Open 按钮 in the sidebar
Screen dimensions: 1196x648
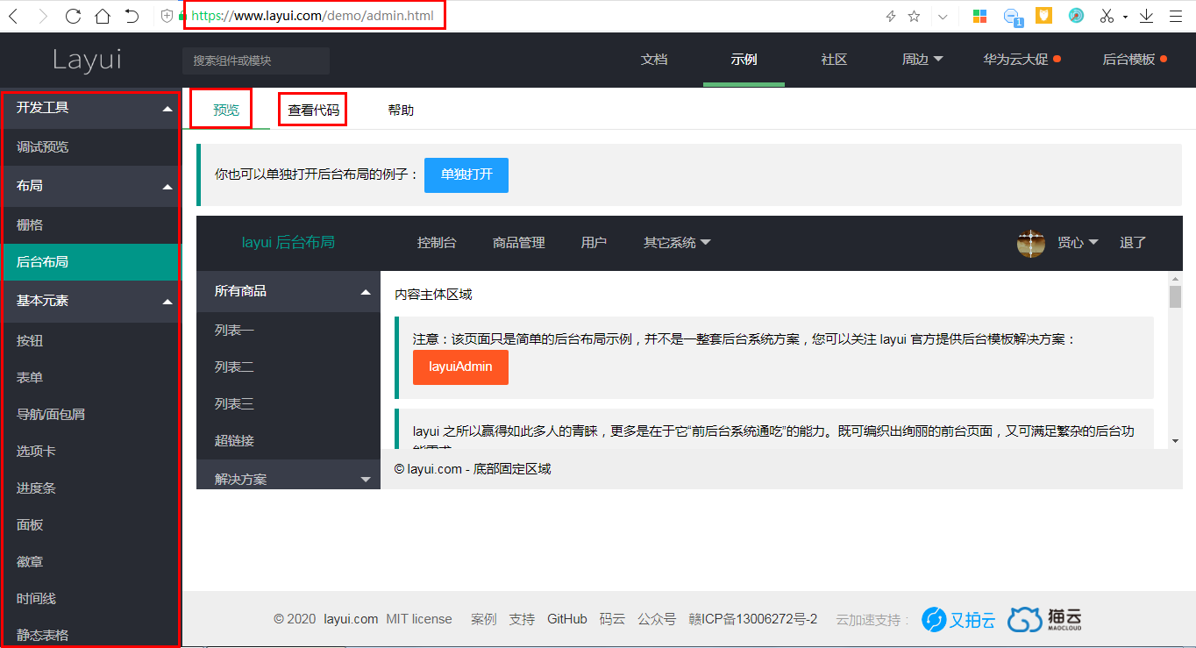pyautogui.click(x=91, y=341)
